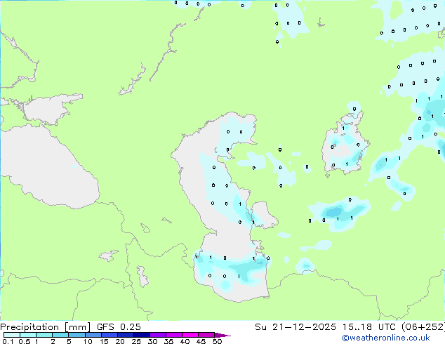Screen dimensions: 445x344
Task: Click the 25 to 30 mm dark blue swatch
Action: tap(142, 335)
